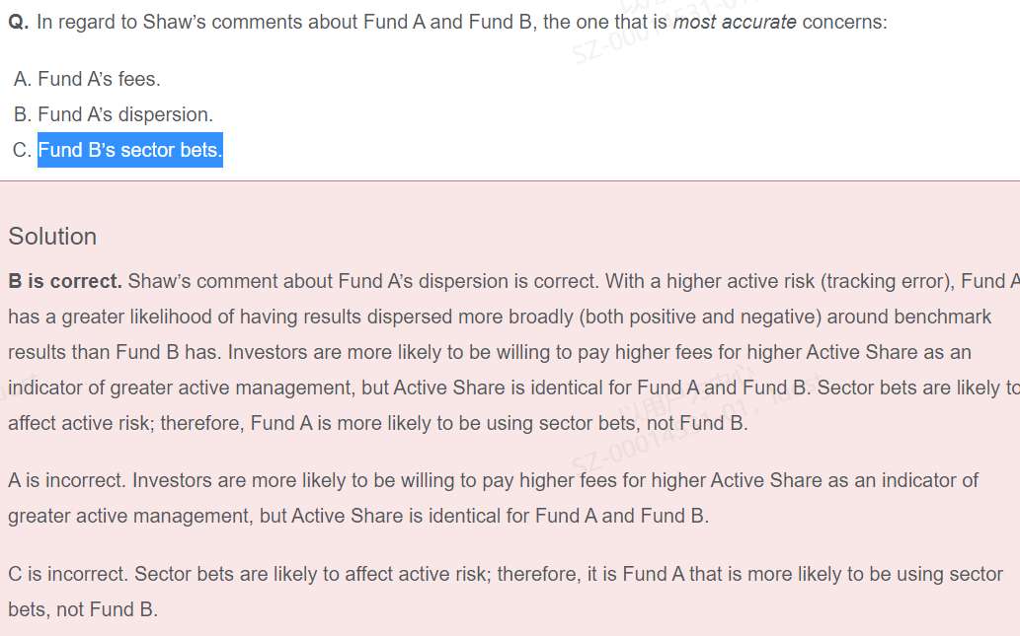Viewport: 1020px width, 636px height.
Task: Click the "Solution" heading
Action: tap(52, 237)
